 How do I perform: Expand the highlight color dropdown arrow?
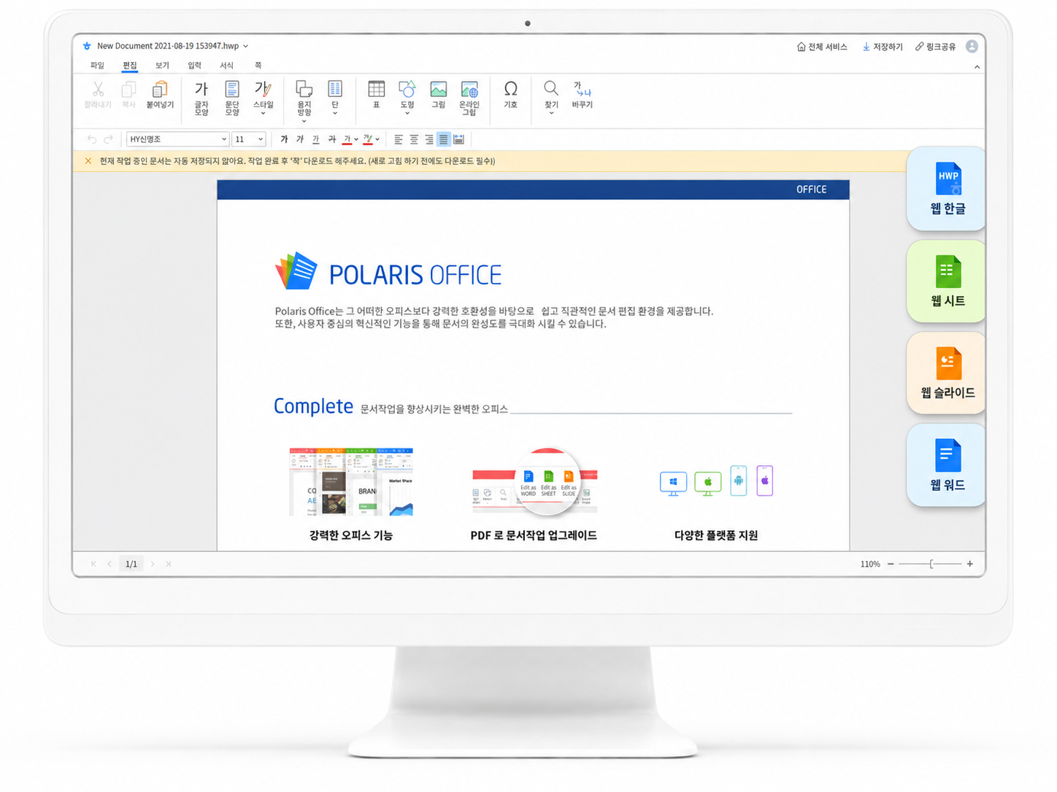point(377,139)
